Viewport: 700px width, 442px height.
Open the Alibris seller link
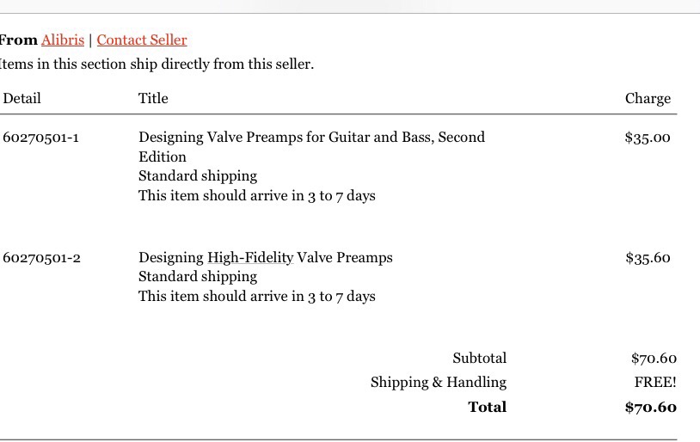(x=63, y=40)
